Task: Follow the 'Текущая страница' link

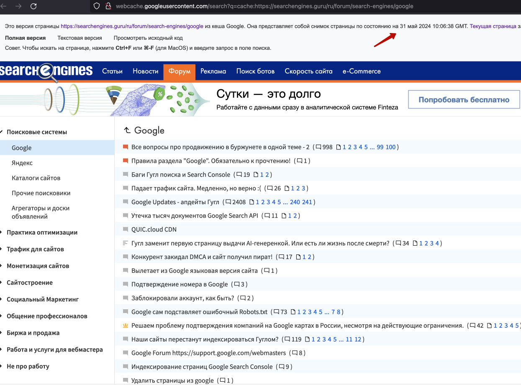Action: [493, 26]
